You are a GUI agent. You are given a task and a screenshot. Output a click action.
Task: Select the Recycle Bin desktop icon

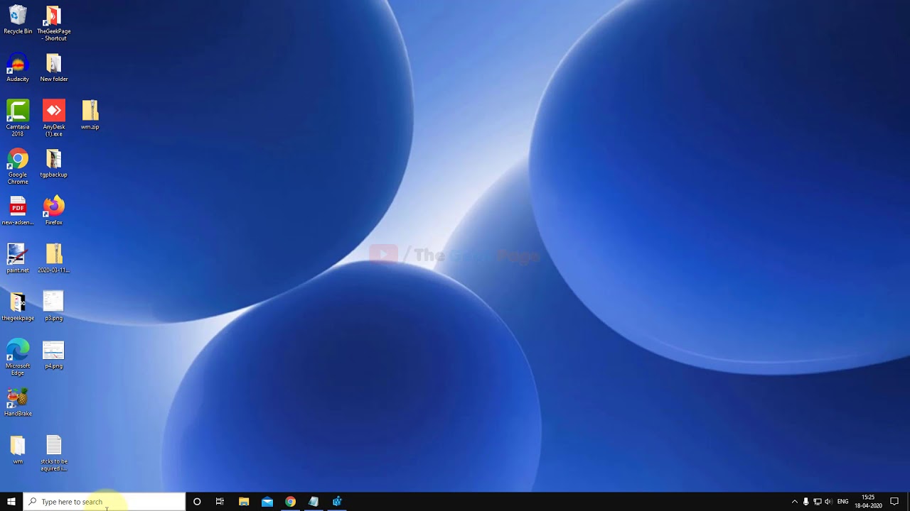point(18,20)
